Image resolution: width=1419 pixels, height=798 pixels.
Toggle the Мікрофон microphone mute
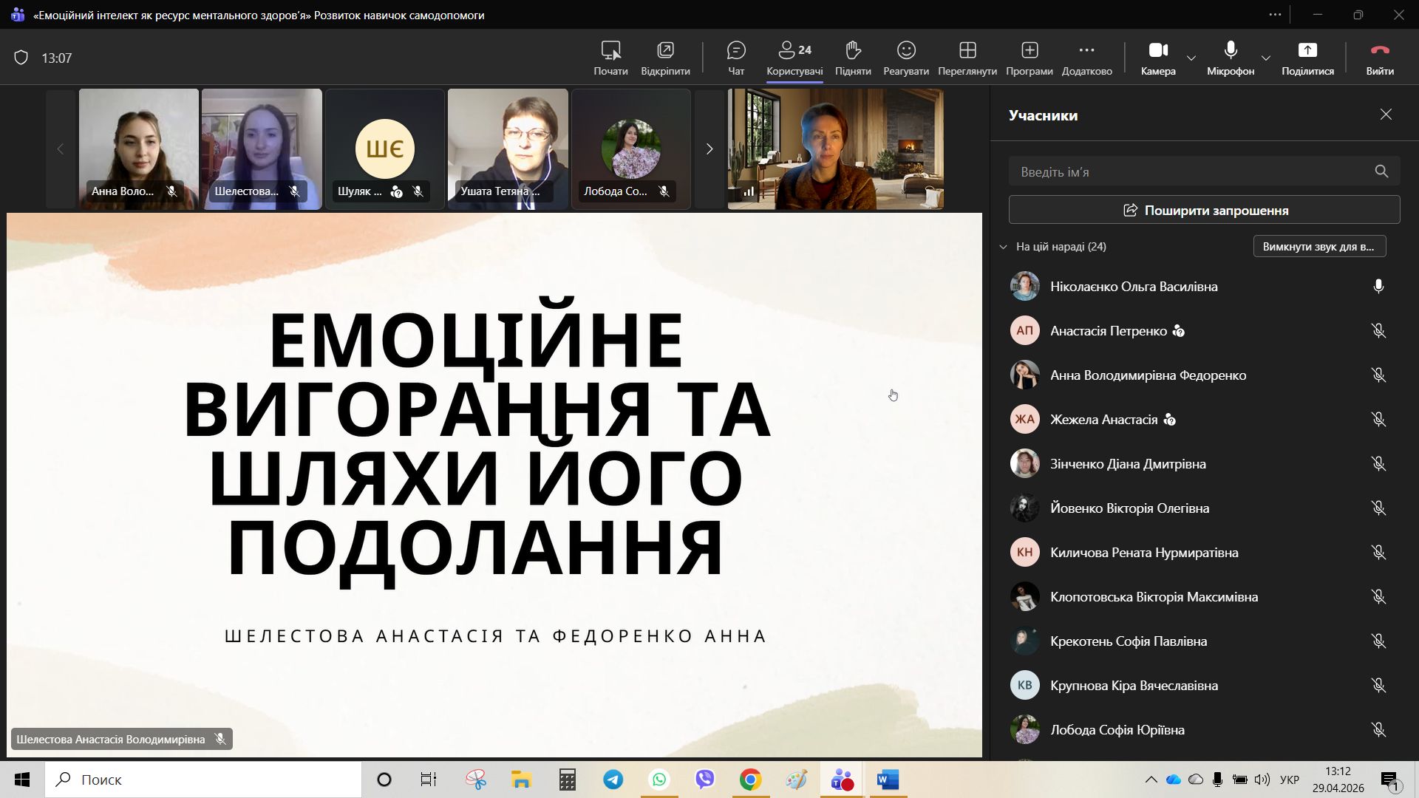[x=1231, y=58]
